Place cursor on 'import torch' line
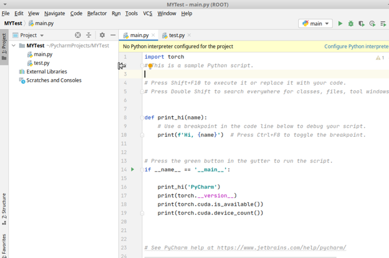 [164, 57]
